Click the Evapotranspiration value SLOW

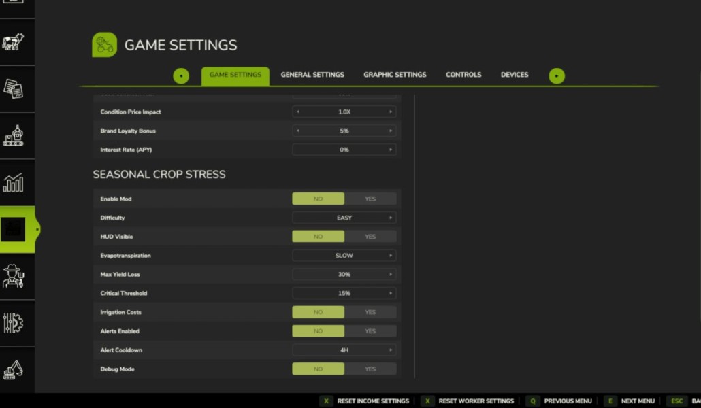344,256
